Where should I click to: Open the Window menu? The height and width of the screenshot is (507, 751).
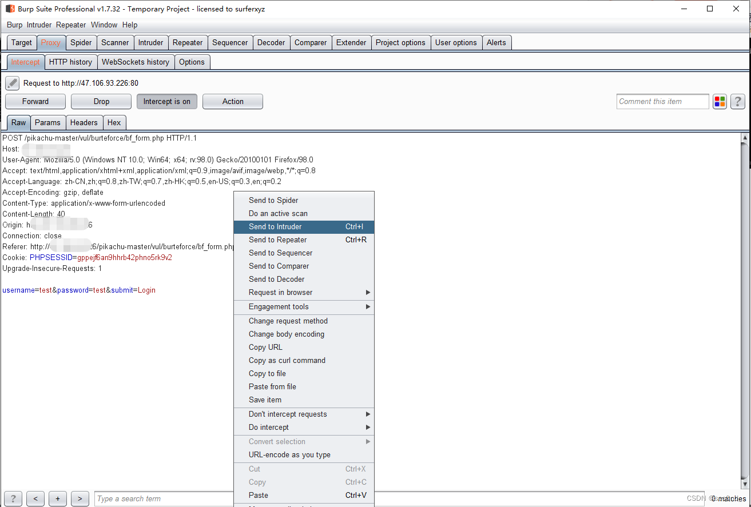tap(104, 25)
